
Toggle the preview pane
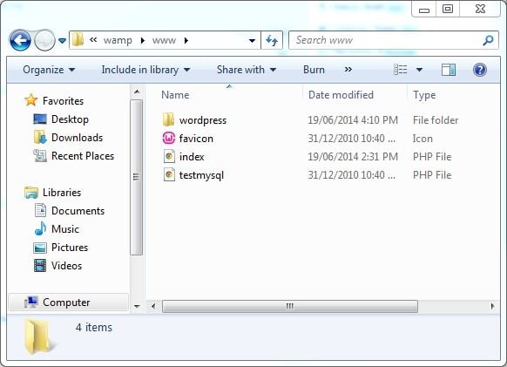(449, 70)
